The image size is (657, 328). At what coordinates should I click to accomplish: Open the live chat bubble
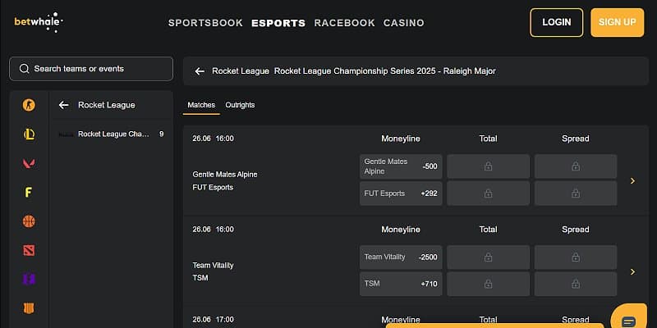(630, 321)
